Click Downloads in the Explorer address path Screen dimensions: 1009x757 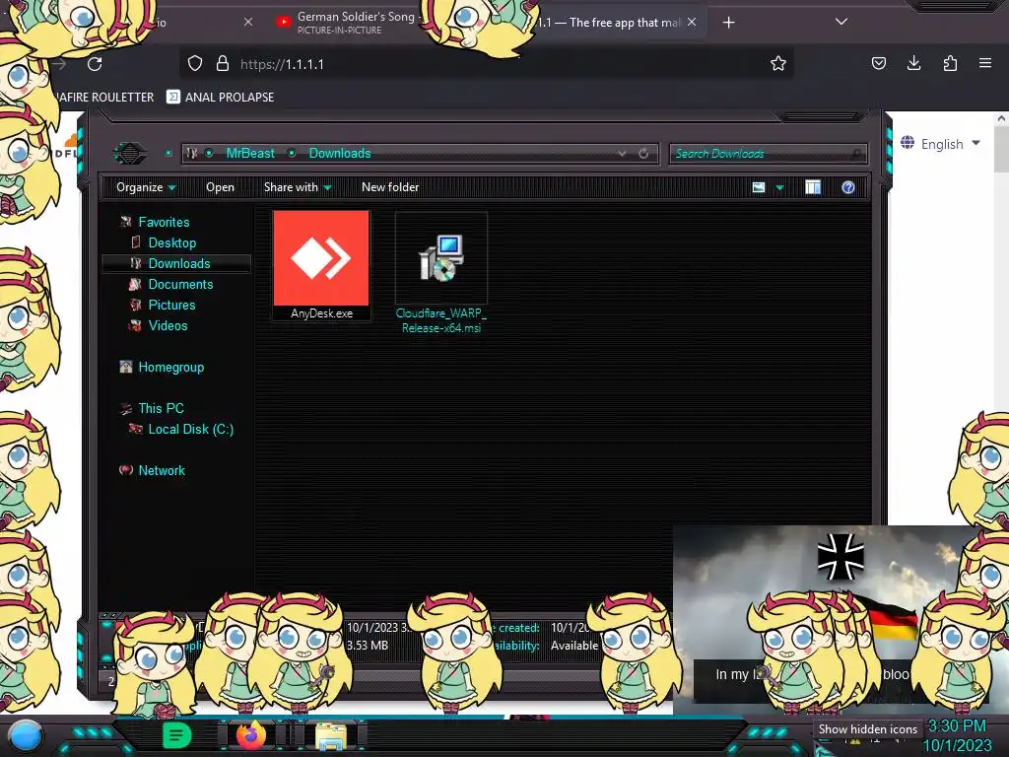click(340, 153)
